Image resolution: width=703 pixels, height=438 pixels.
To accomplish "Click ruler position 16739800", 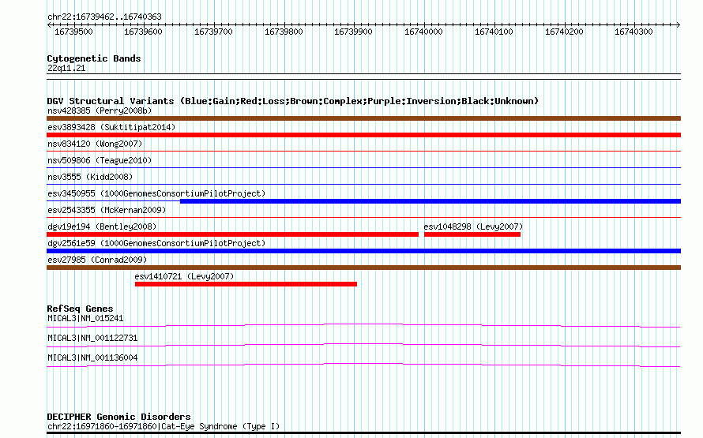I will (284, 32).
